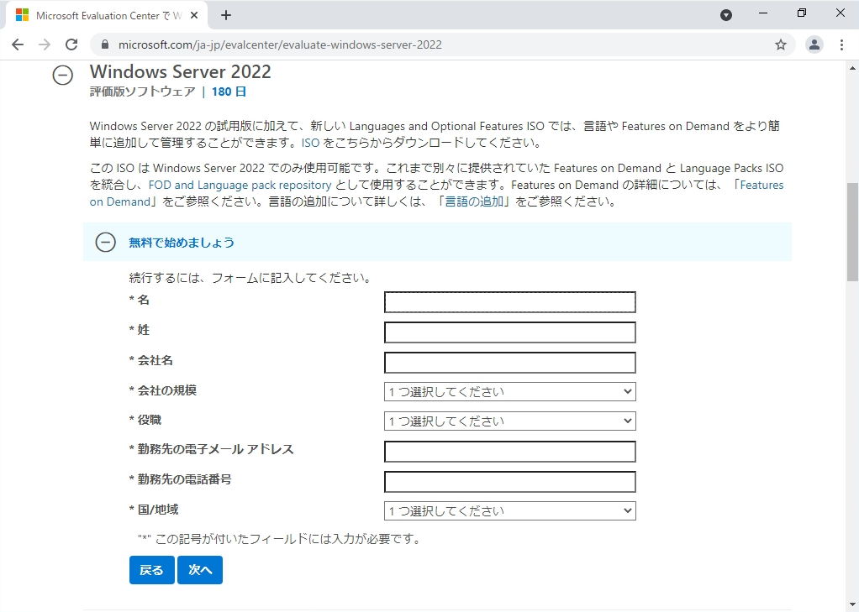Click the scrollbar up arrow

tap(852, 68)
